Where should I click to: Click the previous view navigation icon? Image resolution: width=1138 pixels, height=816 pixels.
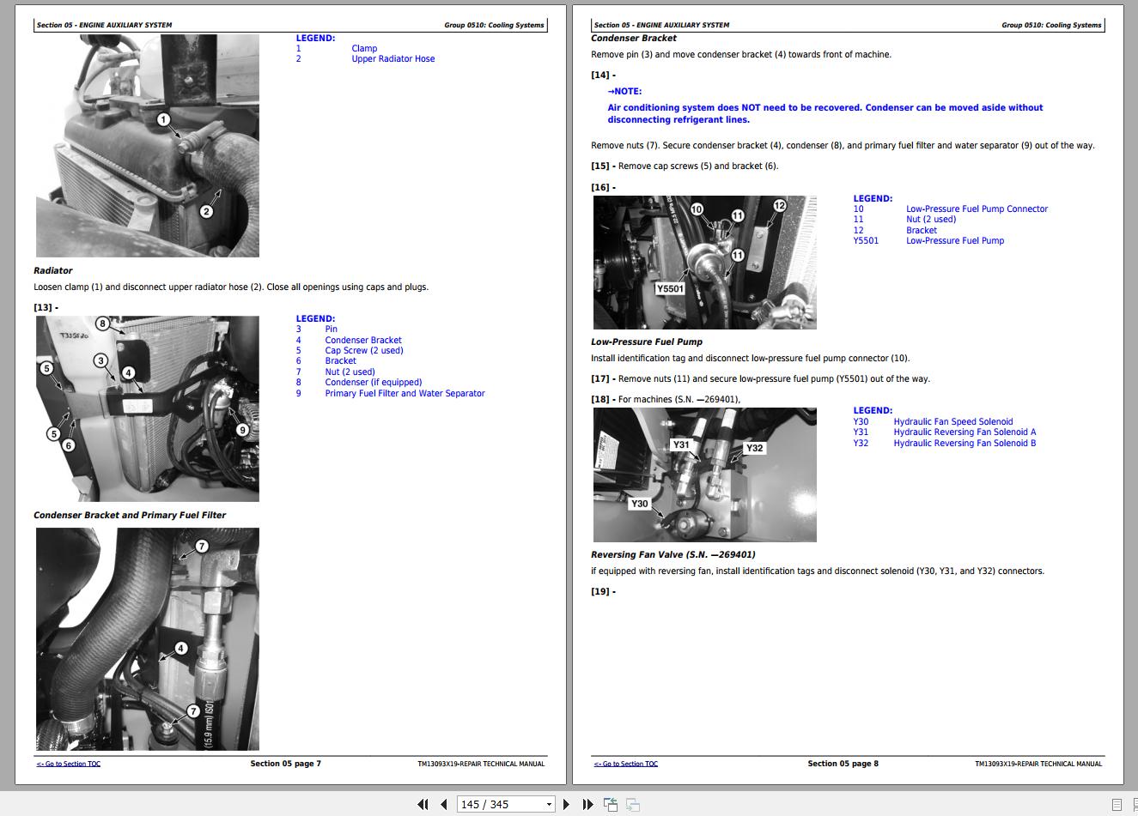[x=611, y=804]
